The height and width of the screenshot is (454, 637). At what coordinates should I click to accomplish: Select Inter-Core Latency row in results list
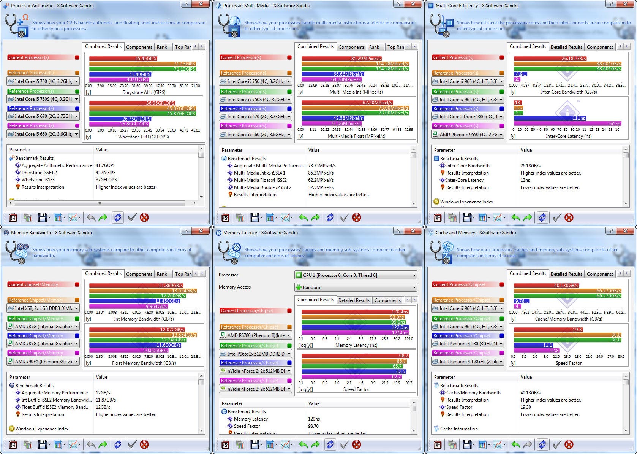(465, 180)
